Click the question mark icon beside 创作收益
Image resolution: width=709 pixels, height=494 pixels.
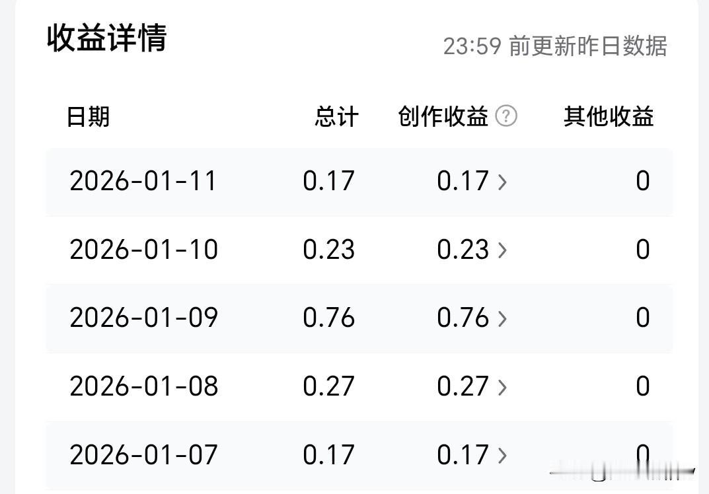point(506,116)
